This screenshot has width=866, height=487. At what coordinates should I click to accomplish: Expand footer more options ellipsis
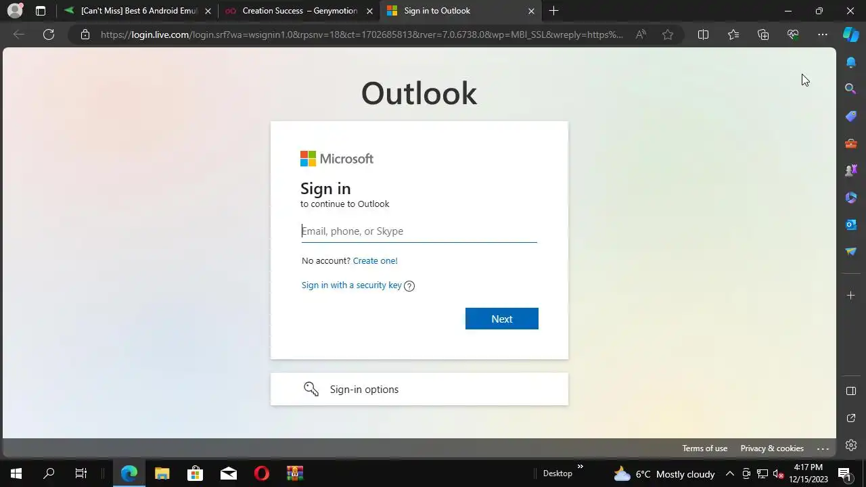point(823,448)
